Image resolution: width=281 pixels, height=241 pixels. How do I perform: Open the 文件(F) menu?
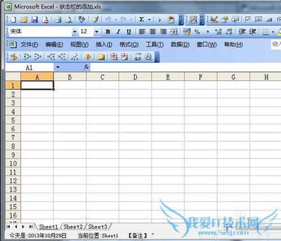[x=29, y=44]
